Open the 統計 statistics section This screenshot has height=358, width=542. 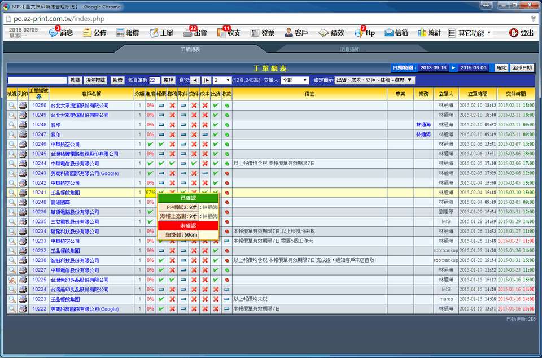422,33
